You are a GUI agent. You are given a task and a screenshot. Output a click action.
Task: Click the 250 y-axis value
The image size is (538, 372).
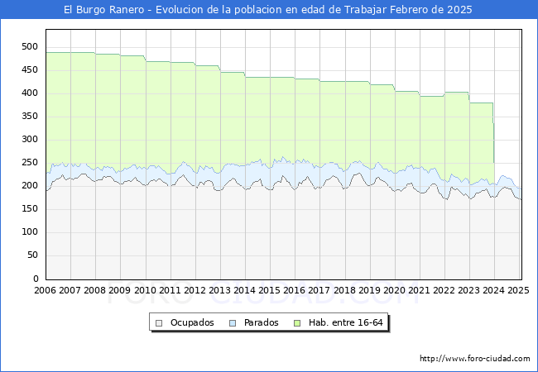(30, 162)
